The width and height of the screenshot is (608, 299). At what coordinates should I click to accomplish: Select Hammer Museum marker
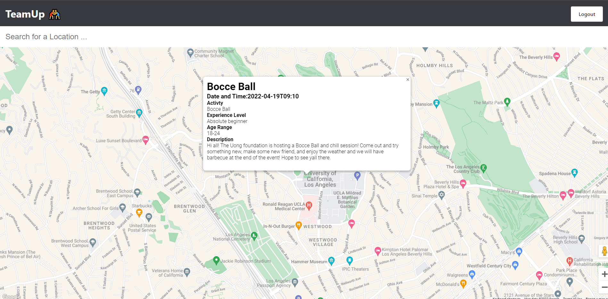(x=331, y=261)
